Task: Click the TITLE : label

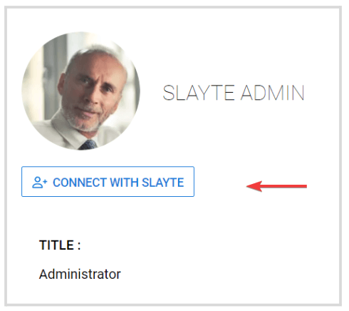Action: pyautogui.click(x=60, y=245)
